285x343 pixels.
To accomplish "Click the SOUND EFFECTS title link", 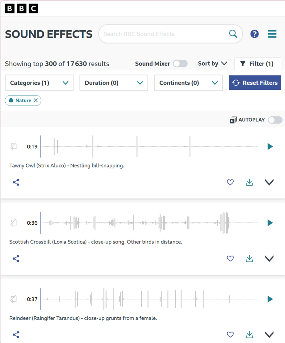I will coord(49,34).
